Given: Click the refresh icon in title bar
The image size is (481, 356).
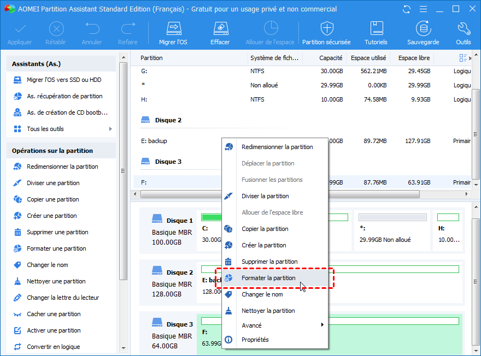Looking at the screenshot, I should click(x=407, y=9).
